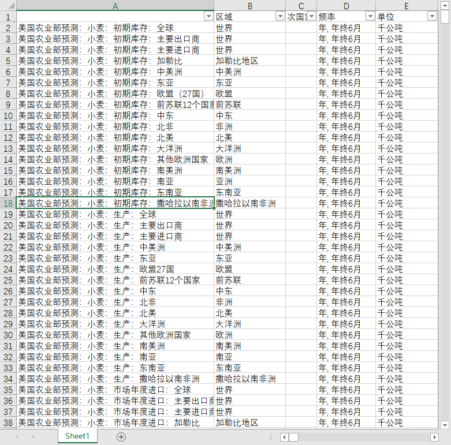
Task: Select 前苏联 cell in row 9
Action: [x=250, y=104]
